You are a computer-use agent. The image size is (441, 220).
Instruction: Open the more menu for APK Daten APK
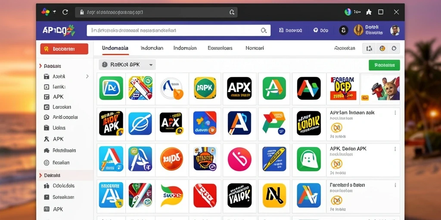click(x=395, y=149)
